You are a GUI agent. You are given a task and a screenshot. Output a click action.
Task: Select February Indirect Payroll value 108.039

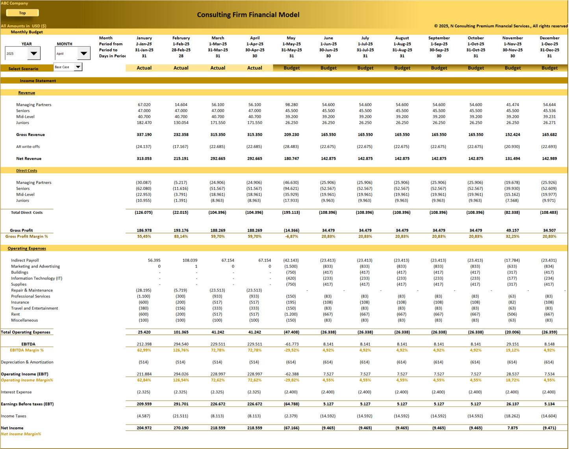(190, 261)
